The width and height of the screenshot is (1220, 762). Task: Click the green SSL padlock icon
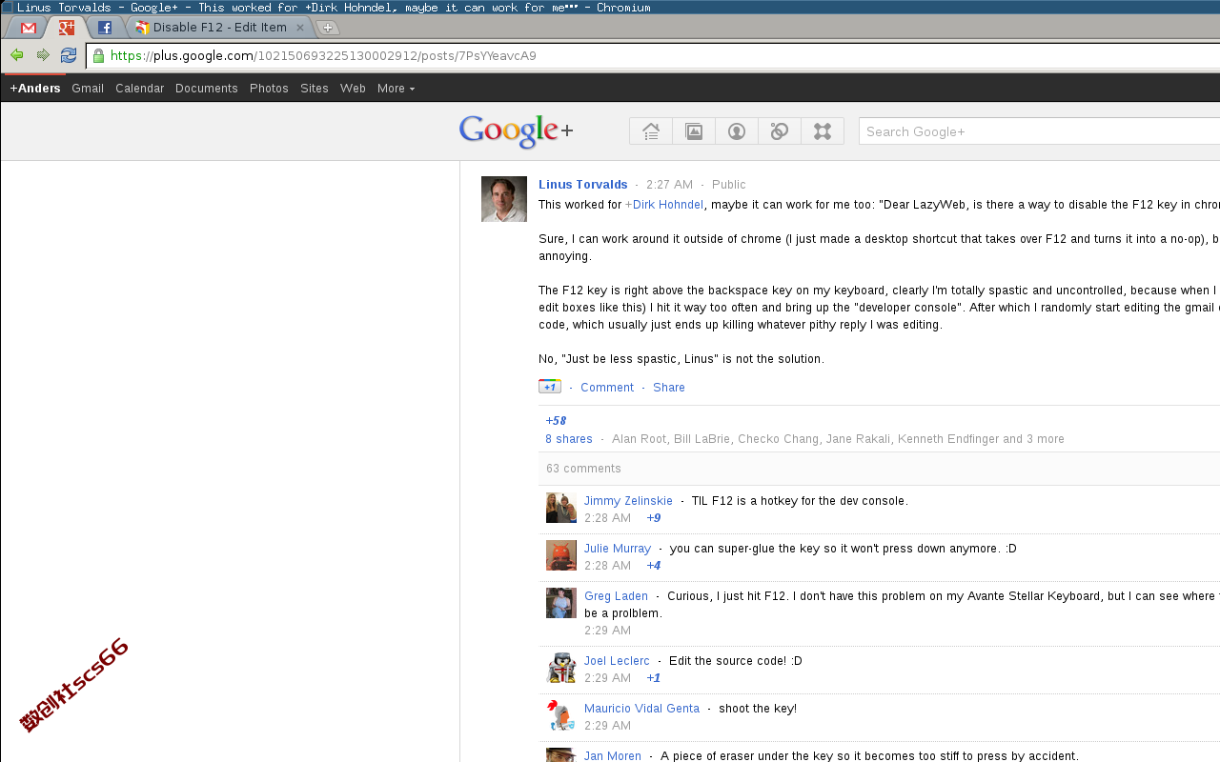tap(98, 56)
